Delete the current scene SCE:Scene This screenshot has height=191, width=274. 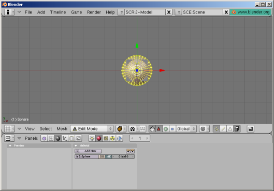pos(226,12)
